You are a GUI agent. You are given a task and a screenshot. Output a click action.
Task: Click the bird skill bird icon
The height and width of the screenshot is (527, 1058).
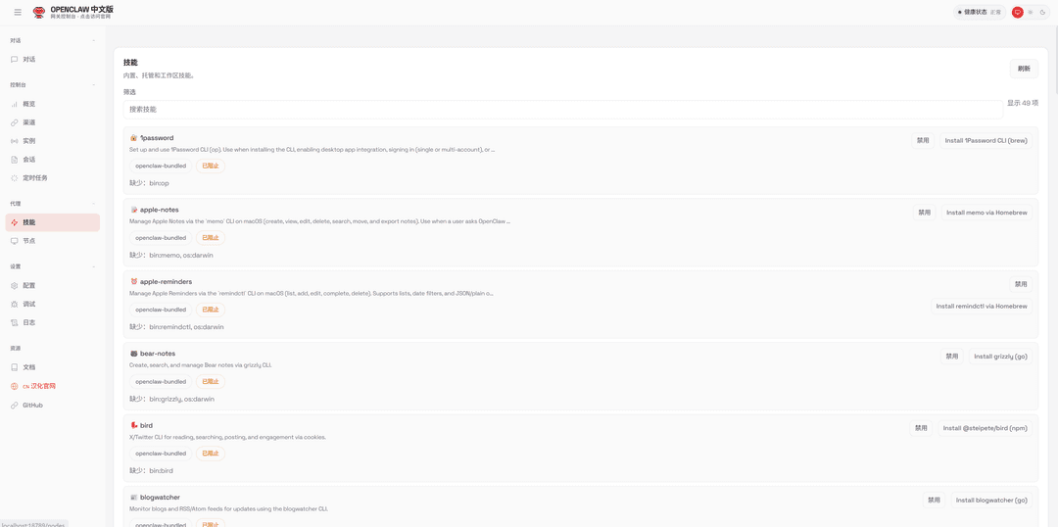point(133,426)
